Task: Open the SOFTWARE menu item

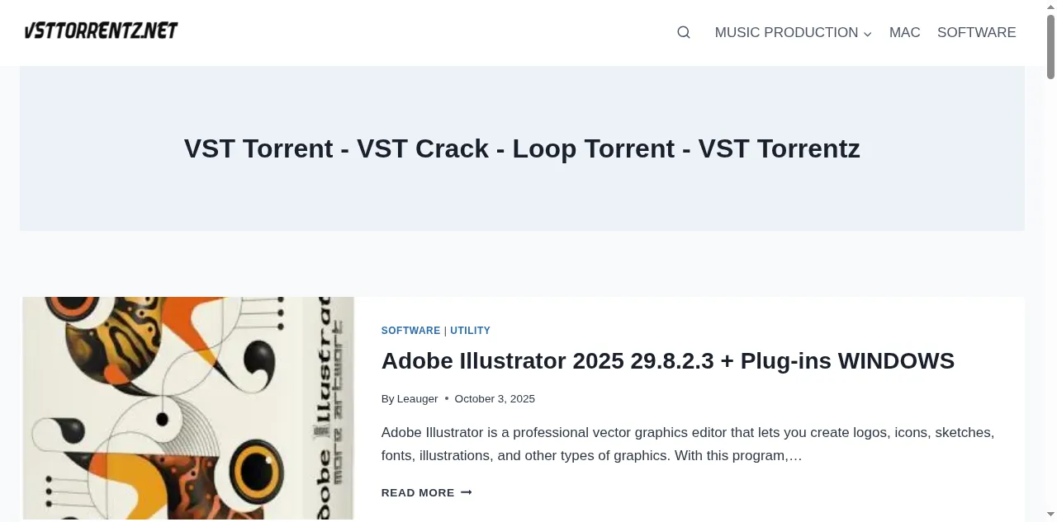Action: click(976, 32)
